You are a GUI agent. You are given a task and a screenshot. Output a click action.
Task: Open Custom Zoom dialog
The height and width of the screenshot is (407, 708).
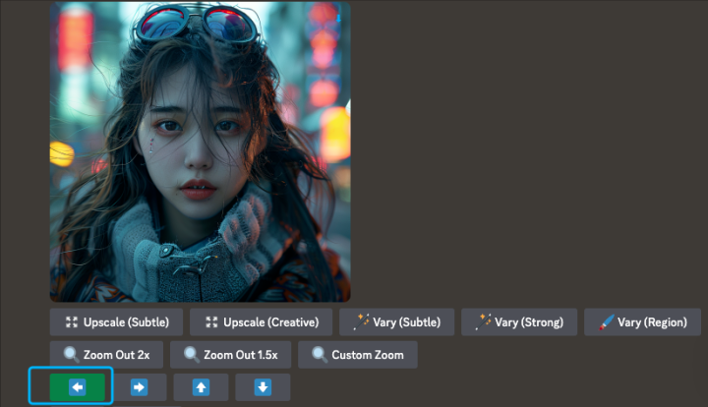tap(358, 355)
